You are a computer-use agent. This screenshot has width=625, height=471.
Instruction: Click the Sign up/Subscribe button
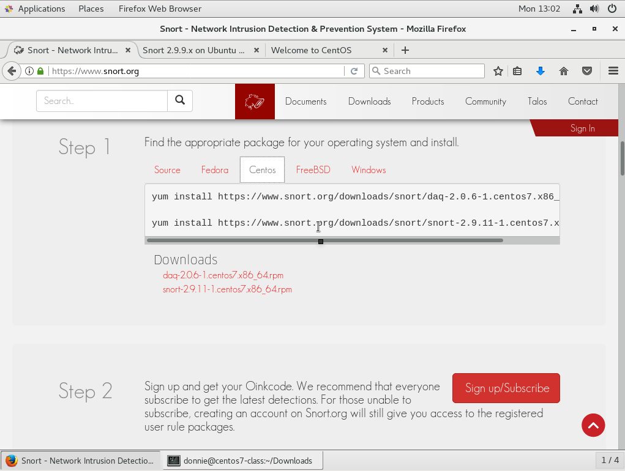(506, 388)
